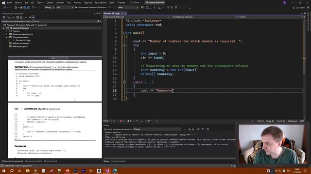The height and width of the screenshot is (174, 311).
Task: Open the output source dropdown showing Сборка
Action: (x=157, y=129)
